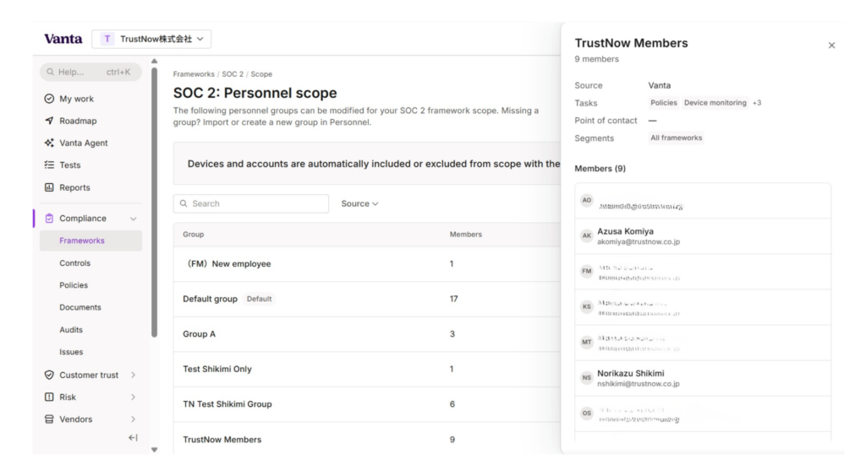This screenshot has height=476, width=866.
Task: Click the Vanta logo
Action: click(63, 39)
